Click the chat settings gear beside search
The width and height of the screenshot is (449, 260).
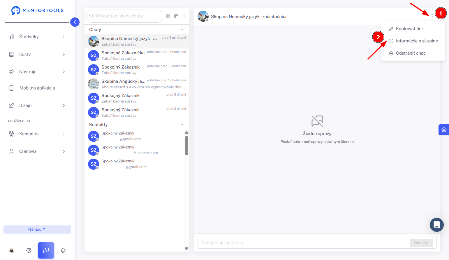168,16
